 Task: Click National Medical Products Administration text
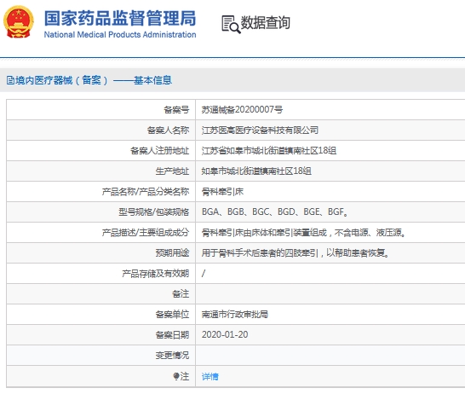120,35
